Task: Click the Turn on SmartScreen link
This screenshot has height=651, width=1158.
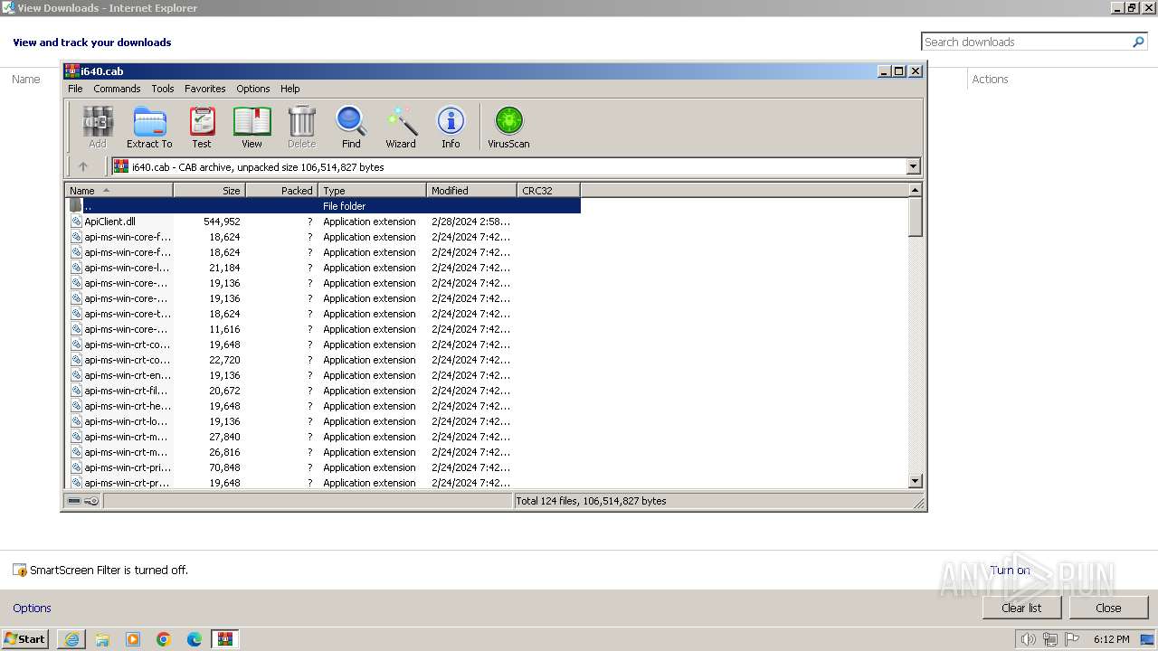Action: coord(1010,571)
